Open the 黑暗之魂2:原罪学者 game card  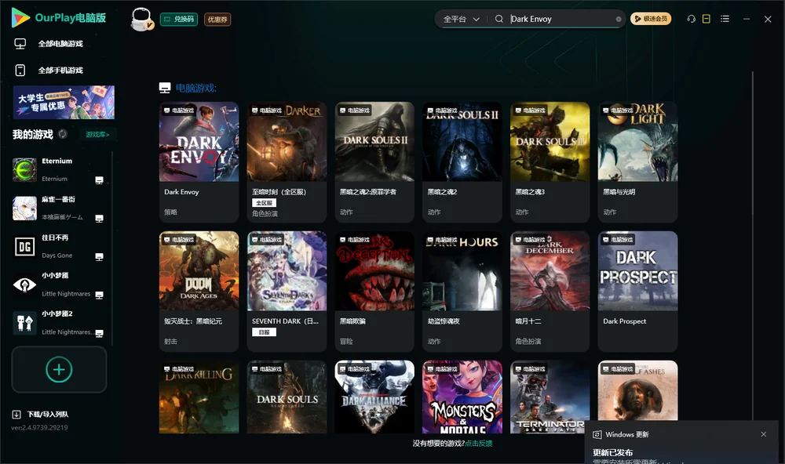click(374, 162)
